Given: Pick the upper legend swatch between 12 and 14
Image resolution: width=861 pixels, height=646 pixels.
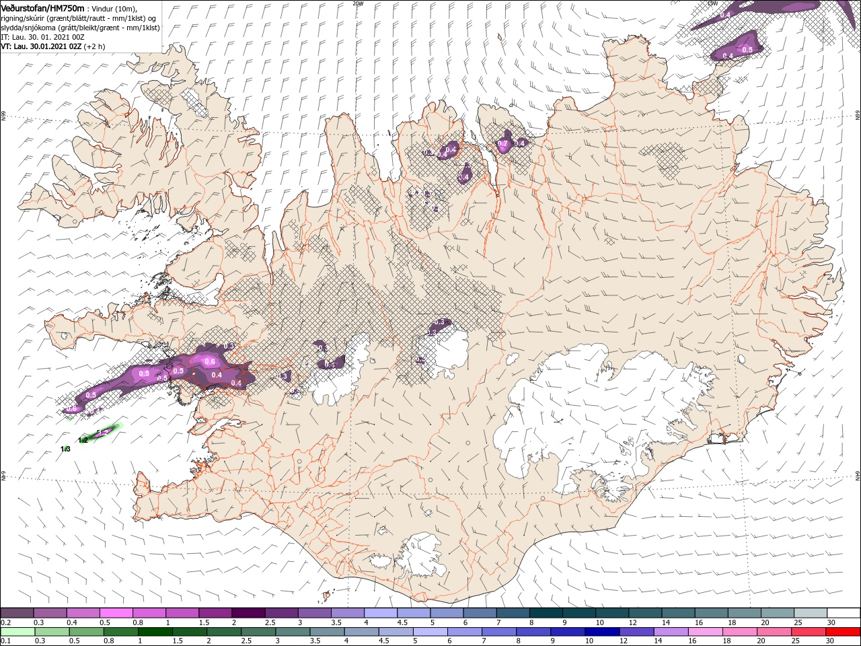Looking at the screenshot, I should click(x=646, y=613).
